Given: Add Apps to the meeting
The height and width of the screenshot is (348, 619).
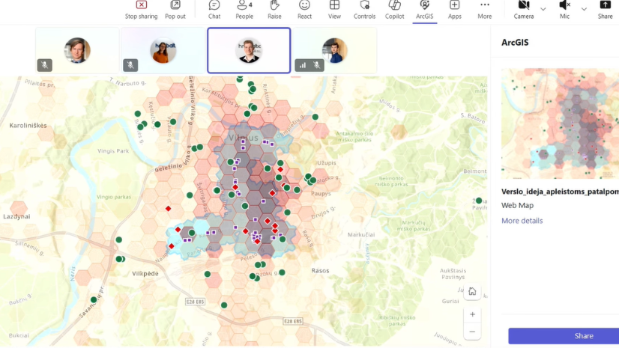Looking at the screenshot, I should tap(454, 10).
